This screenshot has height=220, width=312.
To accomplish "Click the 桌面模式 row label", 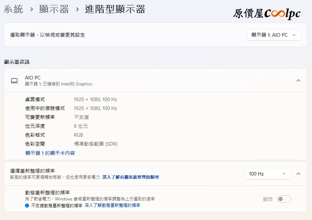I will point(35,99).
